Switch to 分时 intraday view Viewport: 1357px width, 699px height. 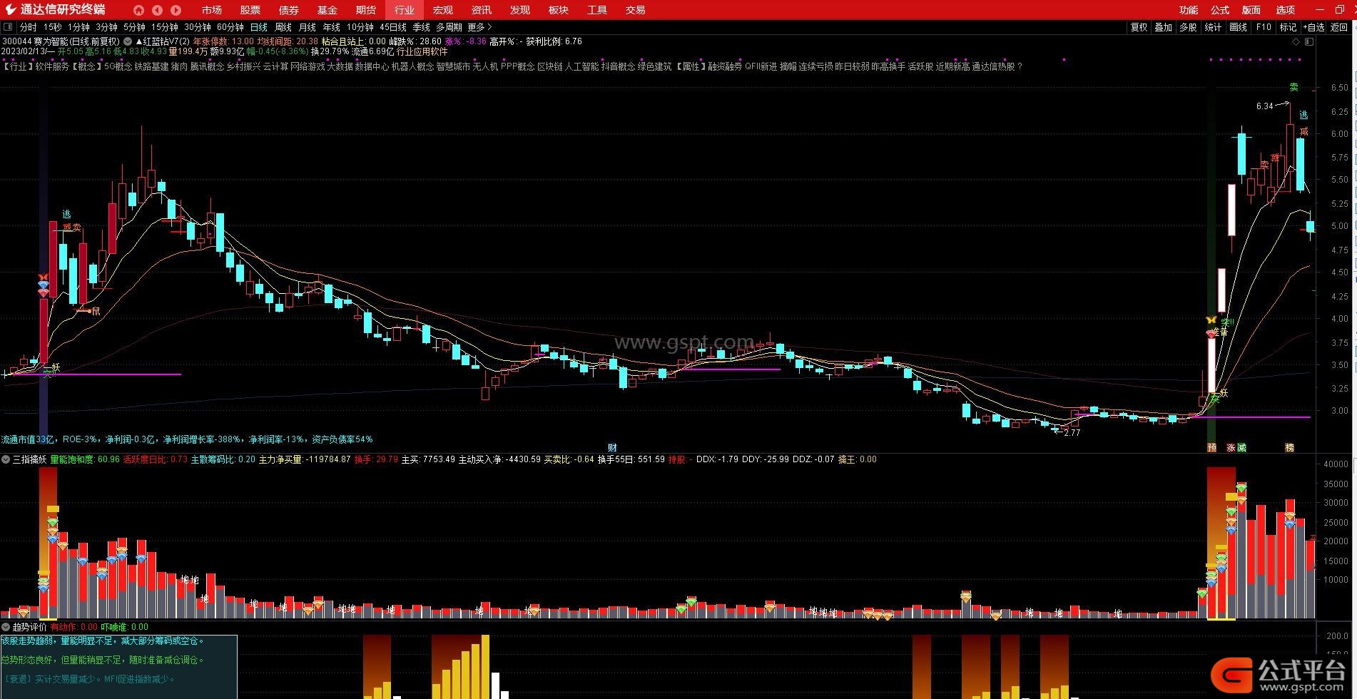click(29, 27)
